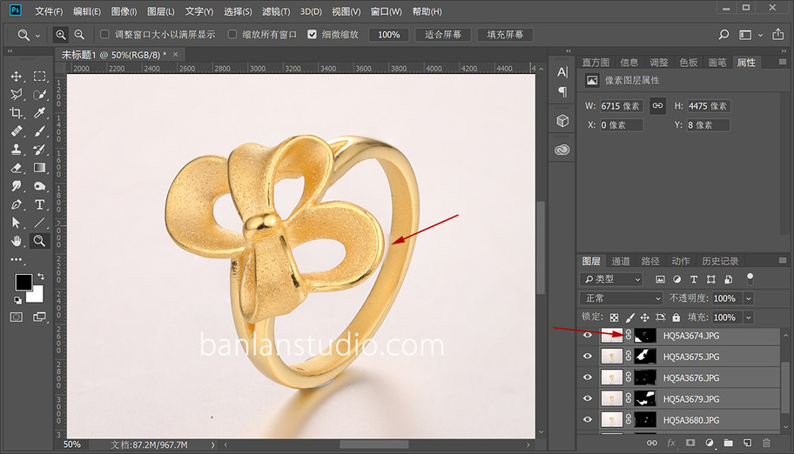Viewport: 794px width, 454px height.
Task: Select the Eraser tool
Action: 17,168
